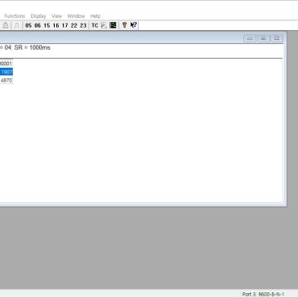Click the function 17 toolbar icon
Screen dimensions: 298x298
64,25
